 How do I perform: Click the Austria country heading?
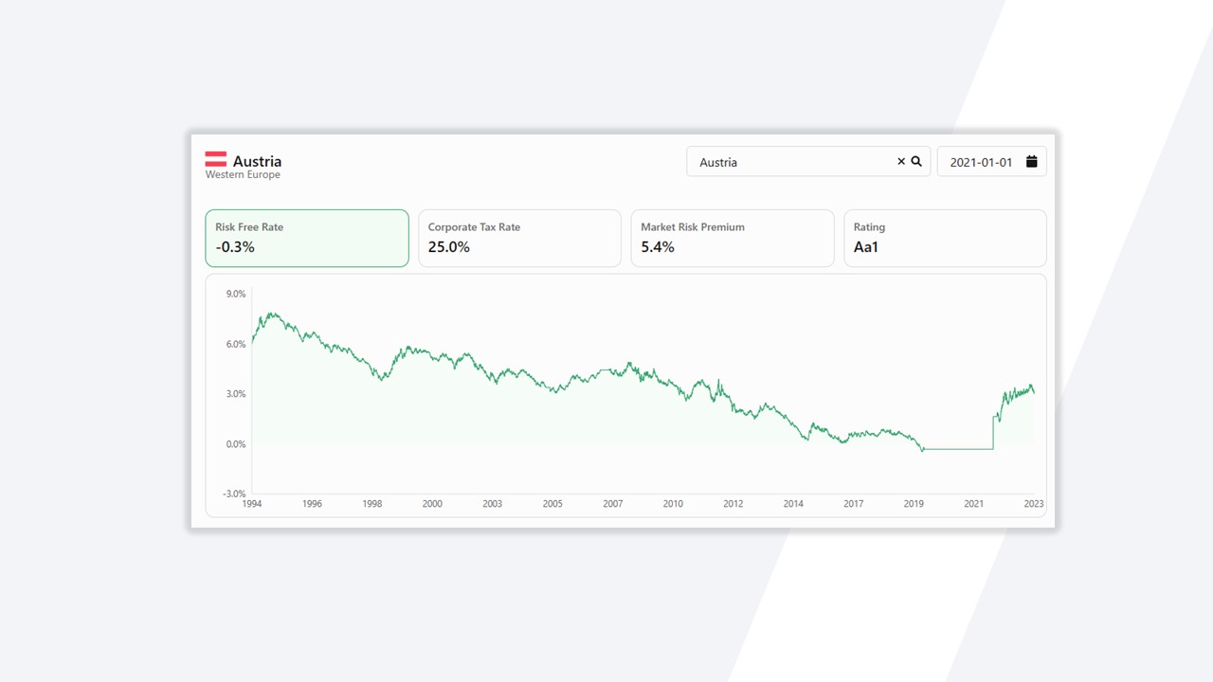(257, 161)
